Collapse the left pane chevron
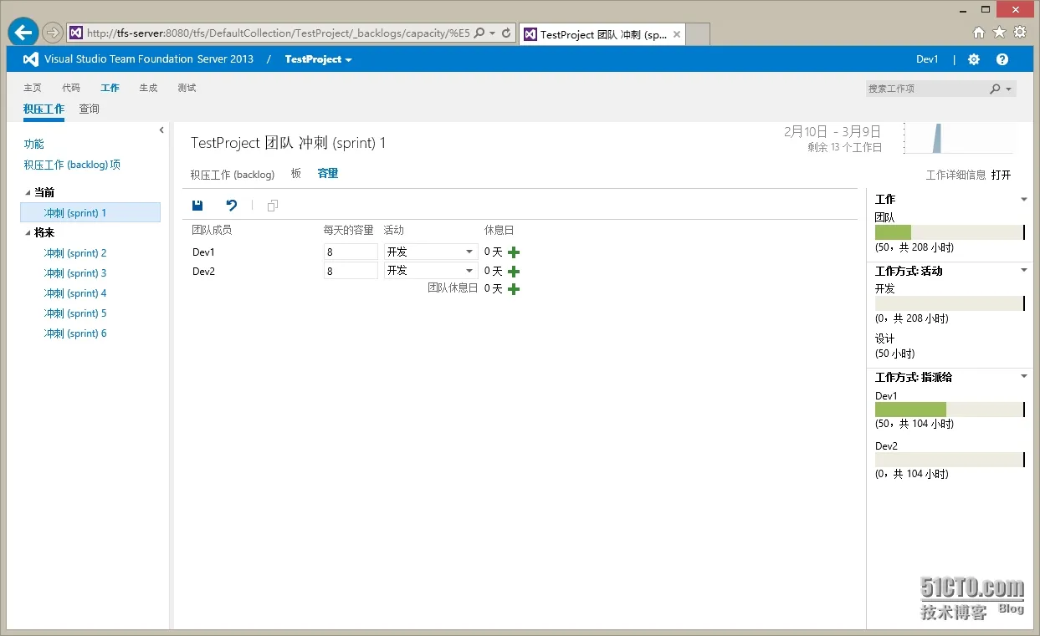The height and width of the screenshot is (636, 1040). (161, 130)
